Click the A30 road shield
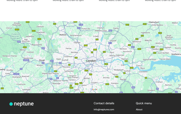 tap(56, 71)
